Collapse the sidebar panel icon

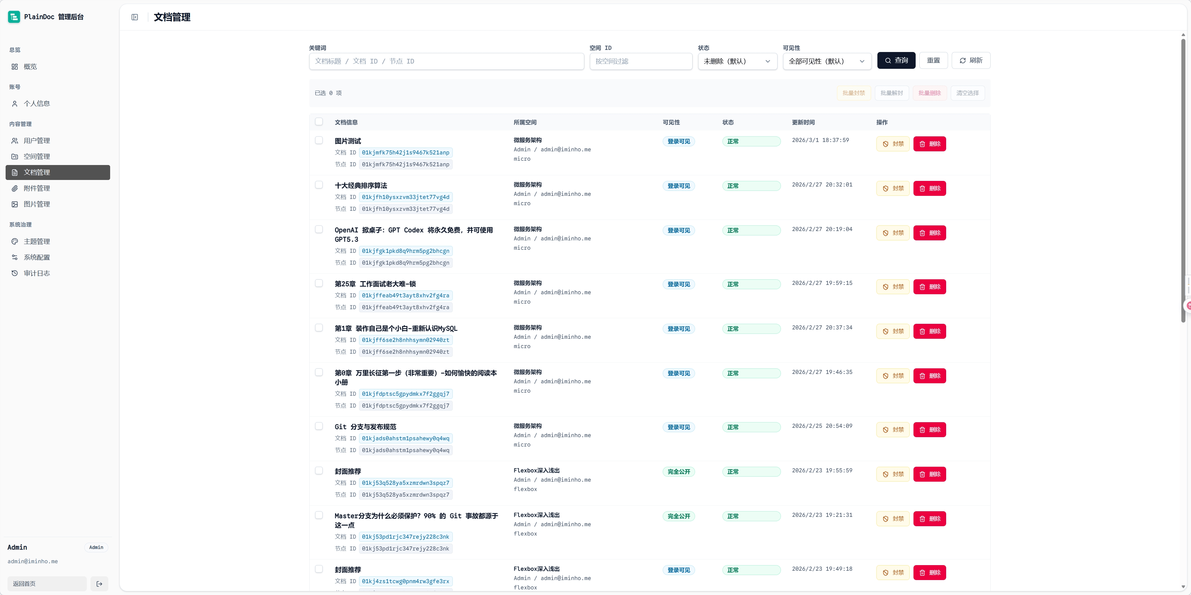(x=134, y=17)
